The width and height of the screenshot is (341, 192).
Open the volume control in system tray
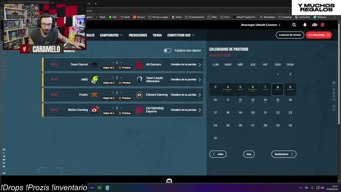point(322,188)
